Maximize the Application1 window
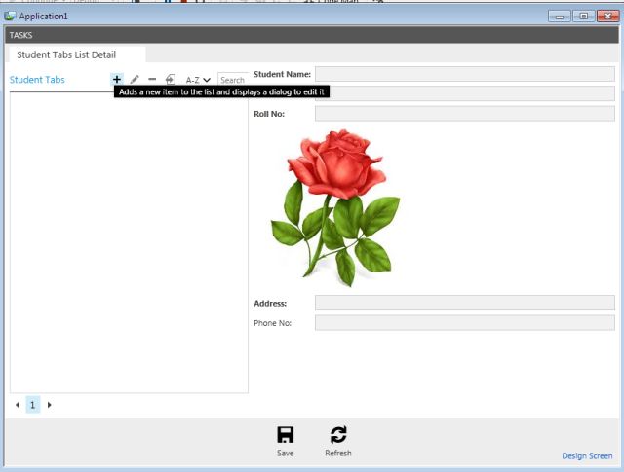Viewport: 624px width, 472px height. [x=583, y=16]
